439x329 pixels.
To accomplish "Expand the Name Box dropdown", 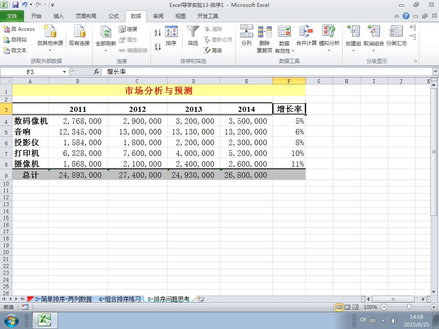I will (x=64, y=72).
